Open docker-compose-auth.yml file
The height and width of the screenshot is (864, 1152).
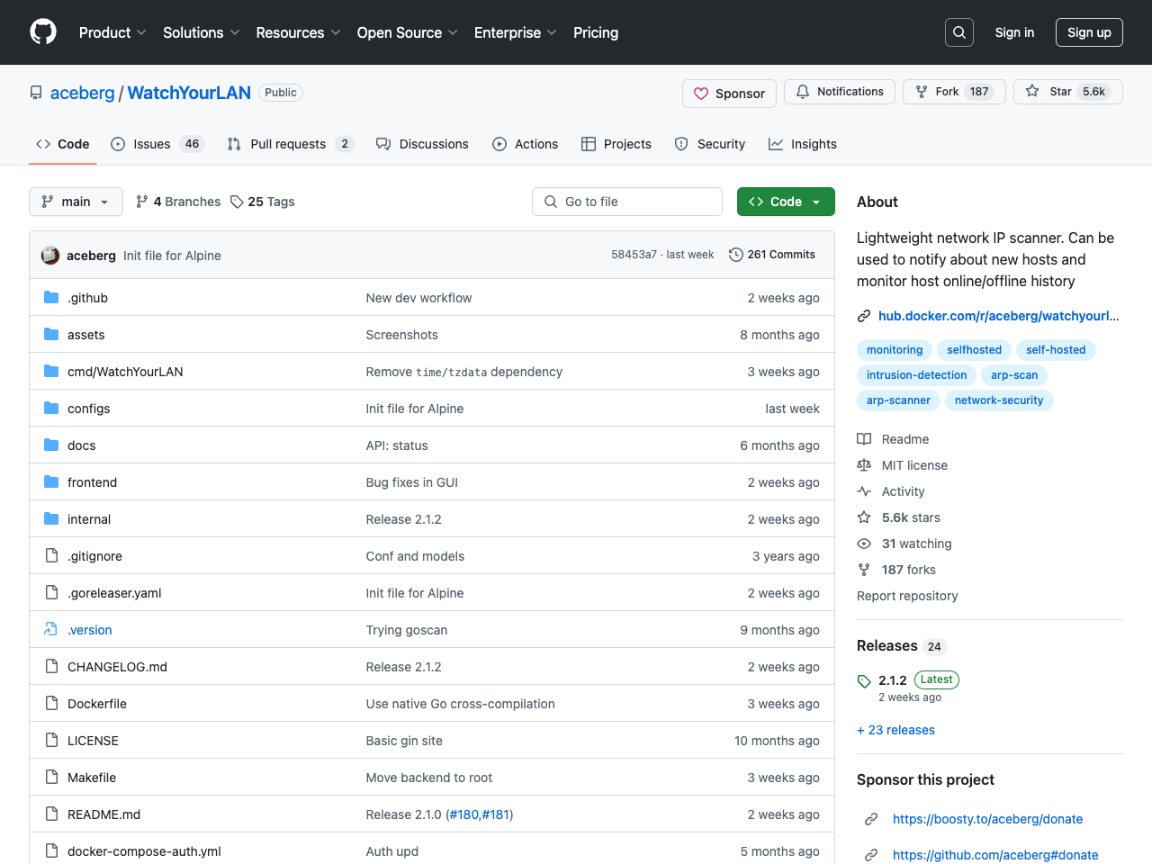coord(144,851)
